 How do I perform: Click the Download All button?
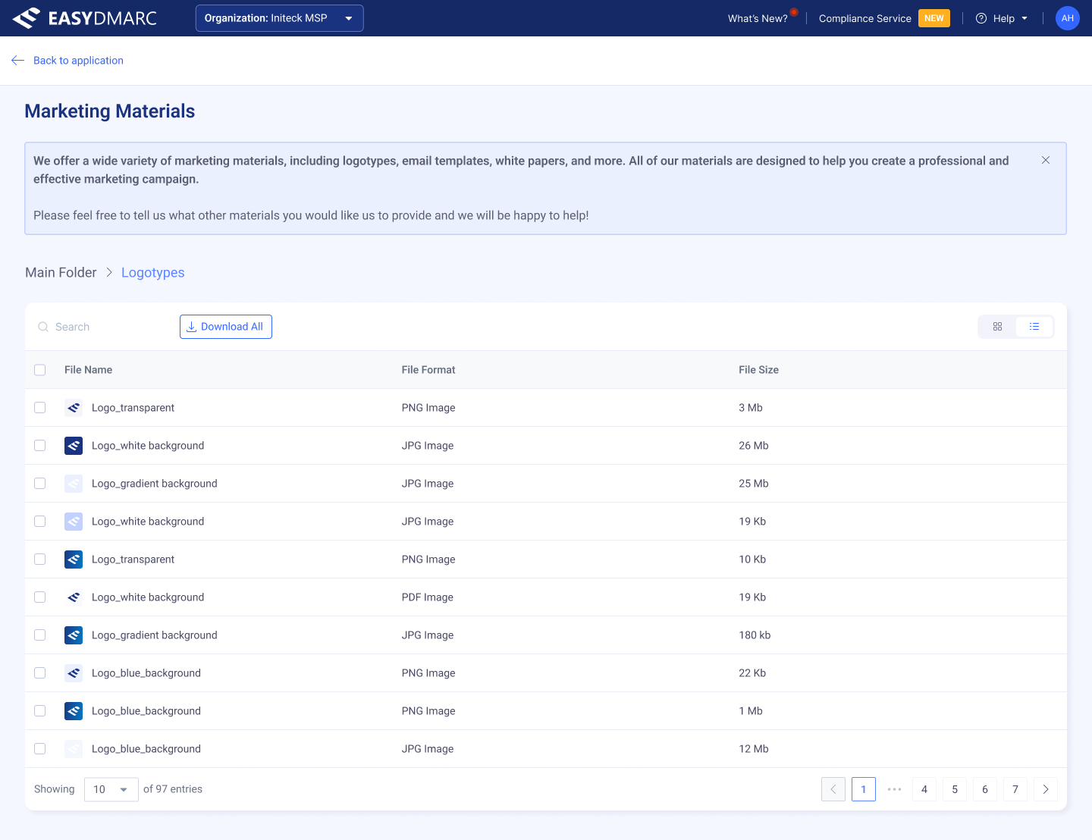coord(226,327)
